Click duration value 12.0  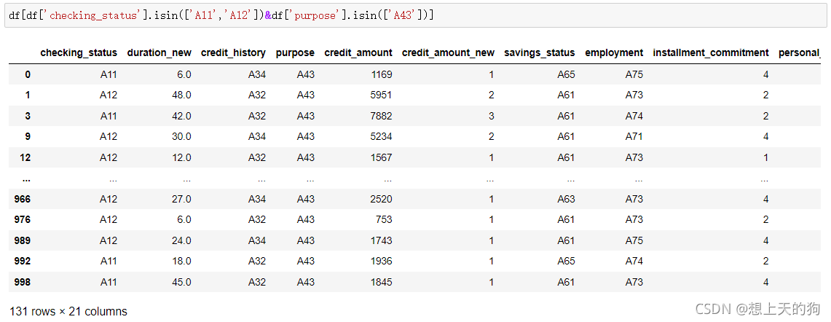coord(181,157)
